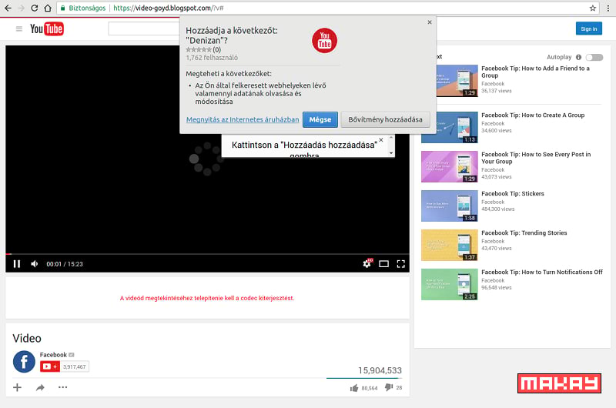
Task: Open the Trending Stories video thumbnail
Action: pyautogui.click(x=450, y=245)
